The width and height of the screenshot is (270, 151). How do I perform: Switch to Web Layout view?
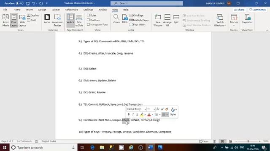point(22,21)
